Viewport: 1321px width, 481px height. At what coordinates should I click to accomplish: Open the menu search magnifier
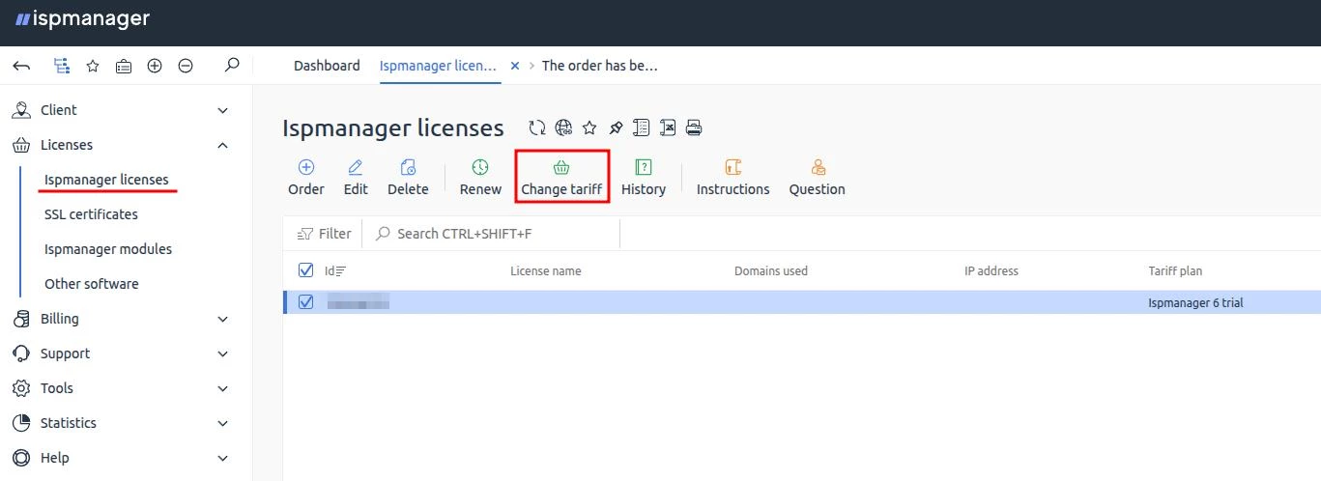(x=231, y=66)
